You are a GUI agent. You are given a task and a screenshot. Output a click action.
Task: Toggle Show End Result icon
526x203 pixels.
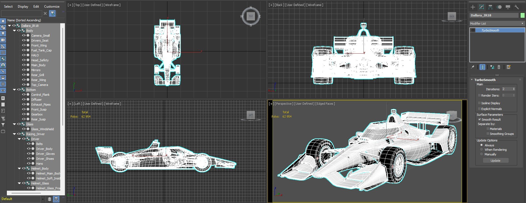click(x=482, y=67)
